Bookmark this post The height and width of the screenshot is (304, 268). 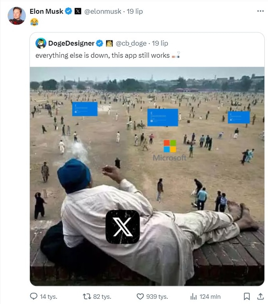247,296
